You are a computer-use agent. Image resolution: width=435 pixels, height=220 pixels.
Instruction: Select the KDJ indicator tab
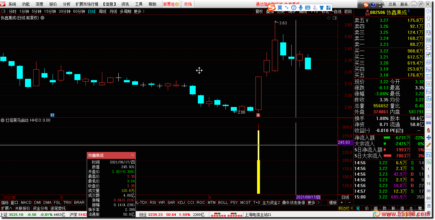point(181,203)
